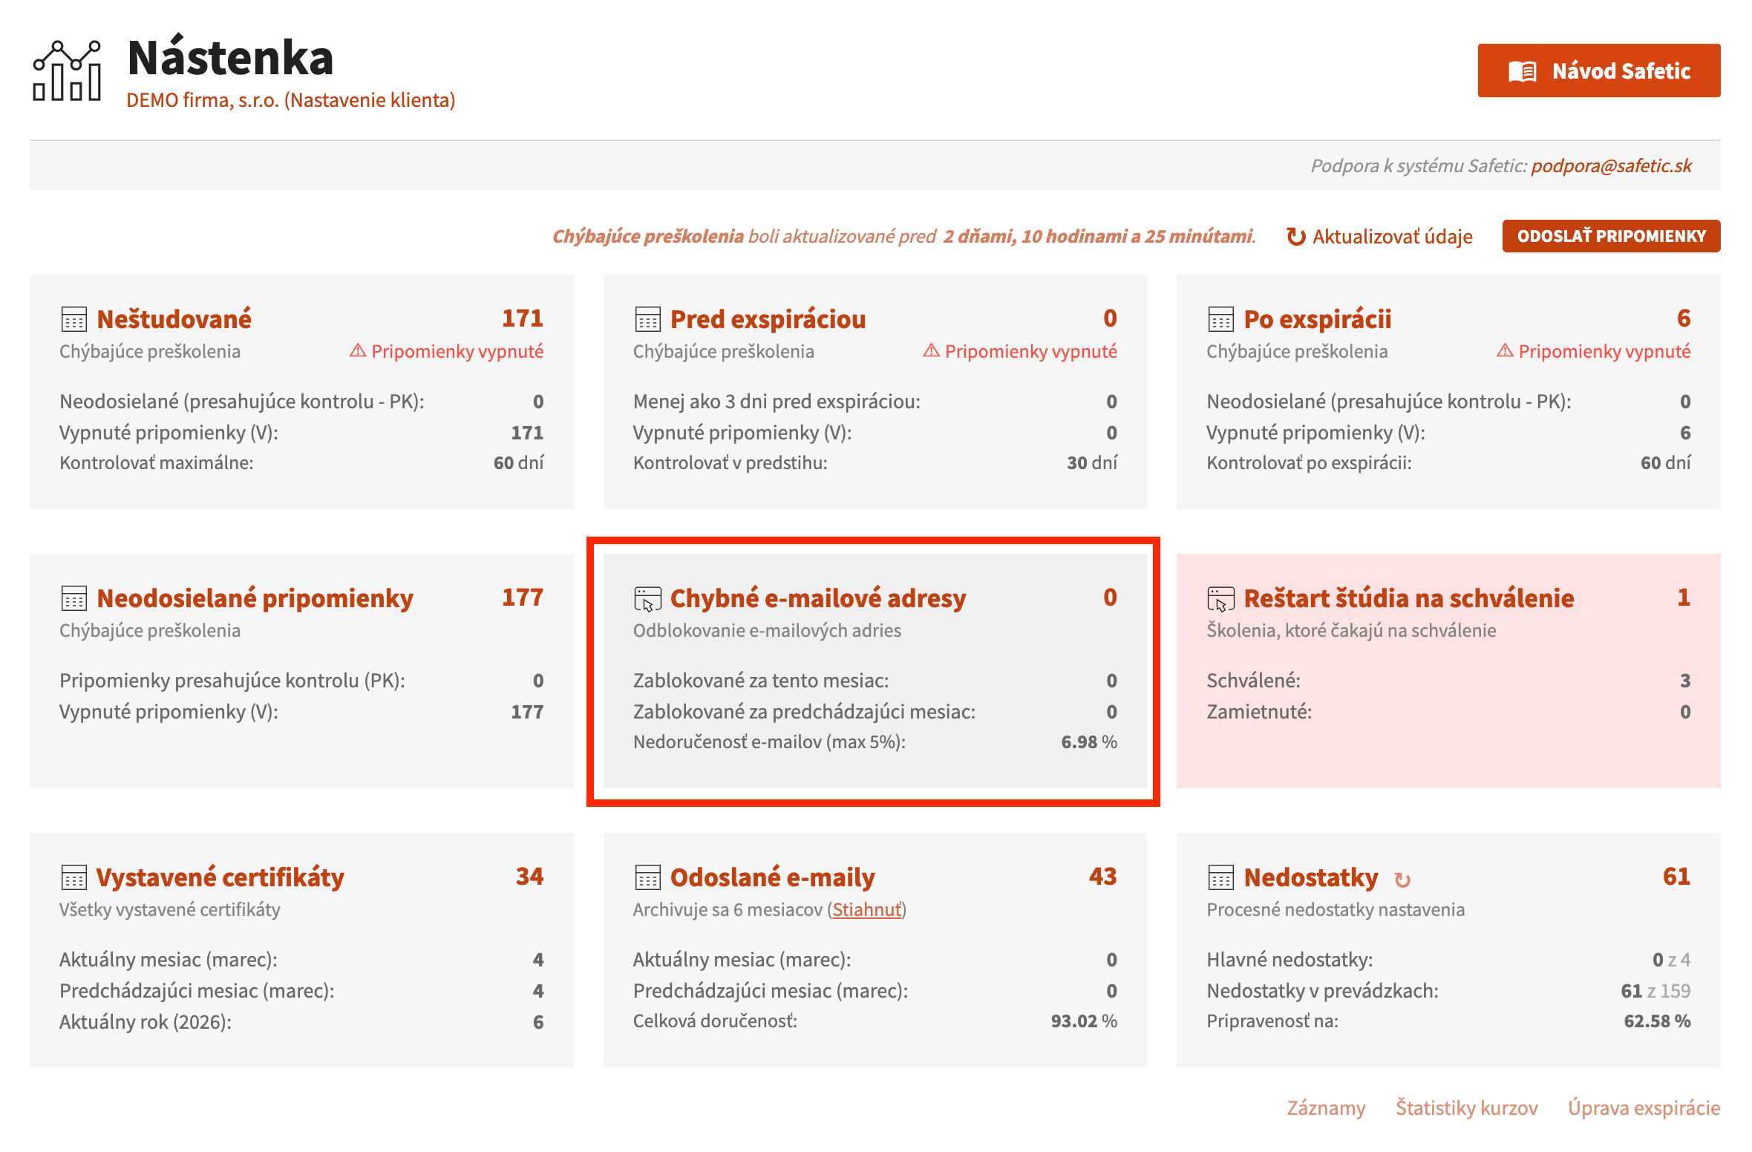Click the table icon beside Vystavené certifikáty

pyautogui.click(x=73, y=877)
